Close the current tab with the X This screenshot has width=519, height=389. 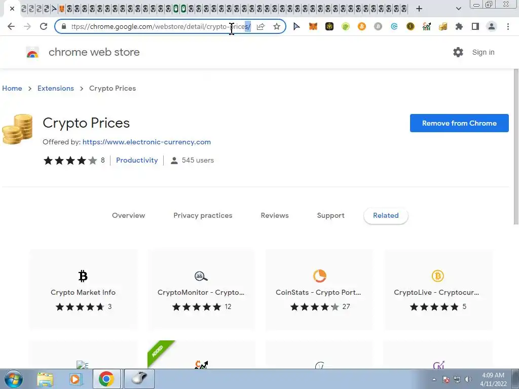pos(12,9)
